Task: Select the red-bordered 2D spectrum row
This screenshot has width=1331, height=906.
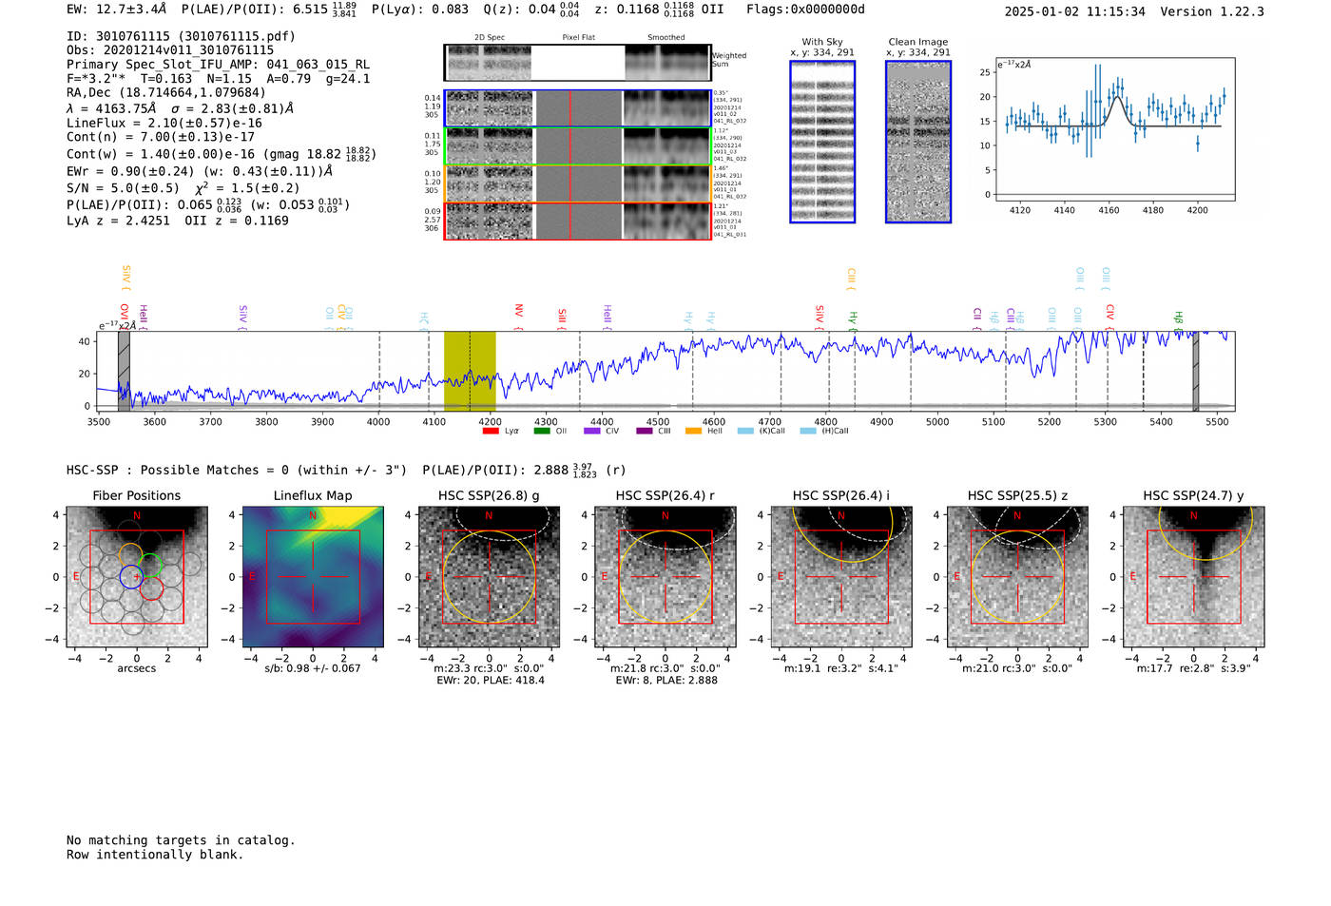Action: [577, 222]
